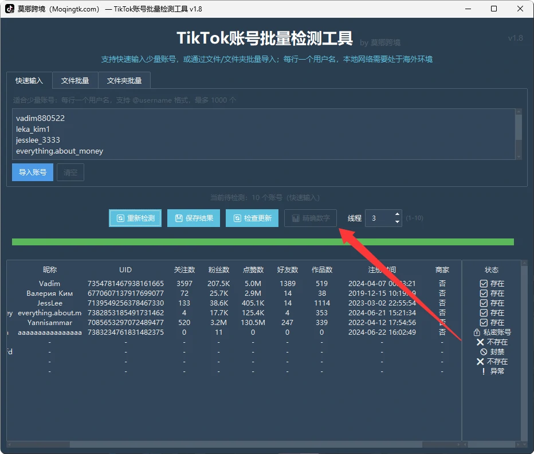Image resolution: width=534 pixels, height=454 pixels.
Task: Click the 清空 button
Action: click(70, 173)
